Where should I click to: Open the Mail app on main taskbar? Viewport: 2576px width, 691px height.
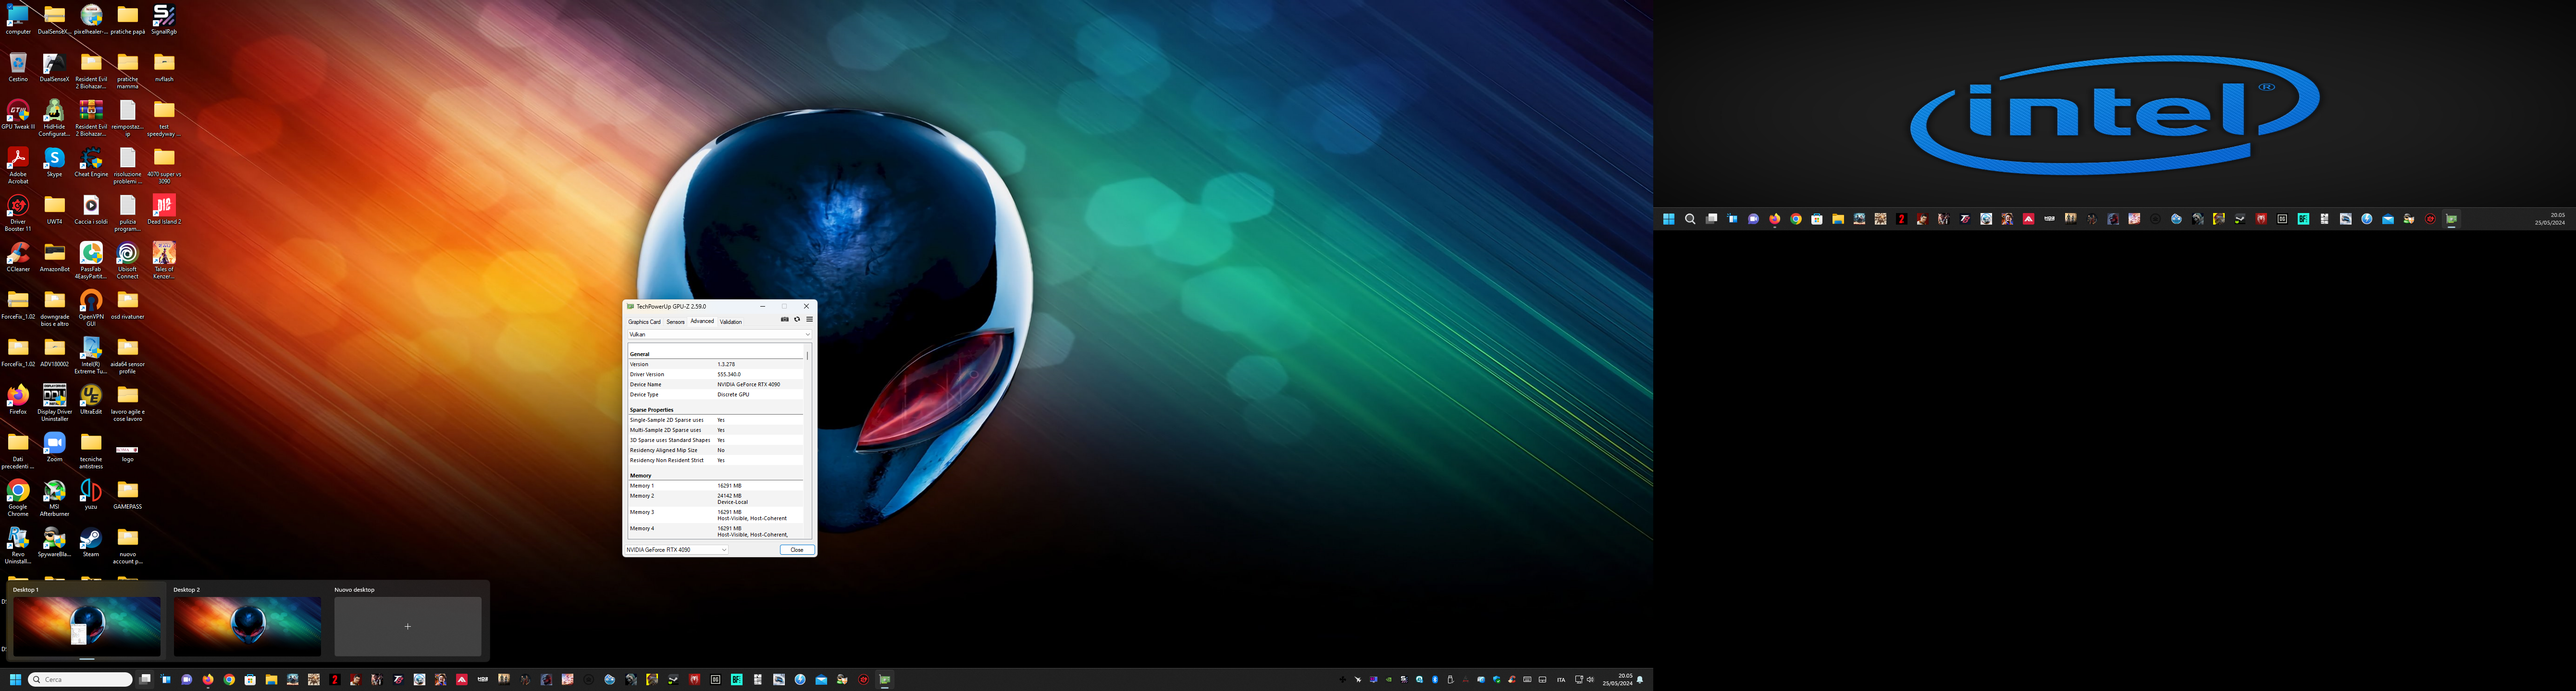(x=821, y=680)
